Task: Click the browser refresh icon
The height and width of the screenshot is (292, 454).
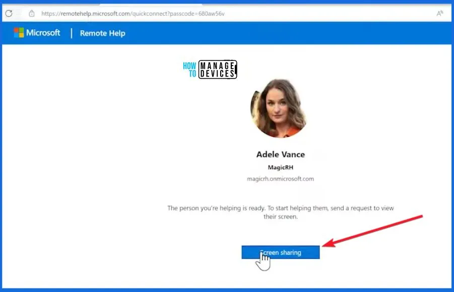Action: click(9, 13)
